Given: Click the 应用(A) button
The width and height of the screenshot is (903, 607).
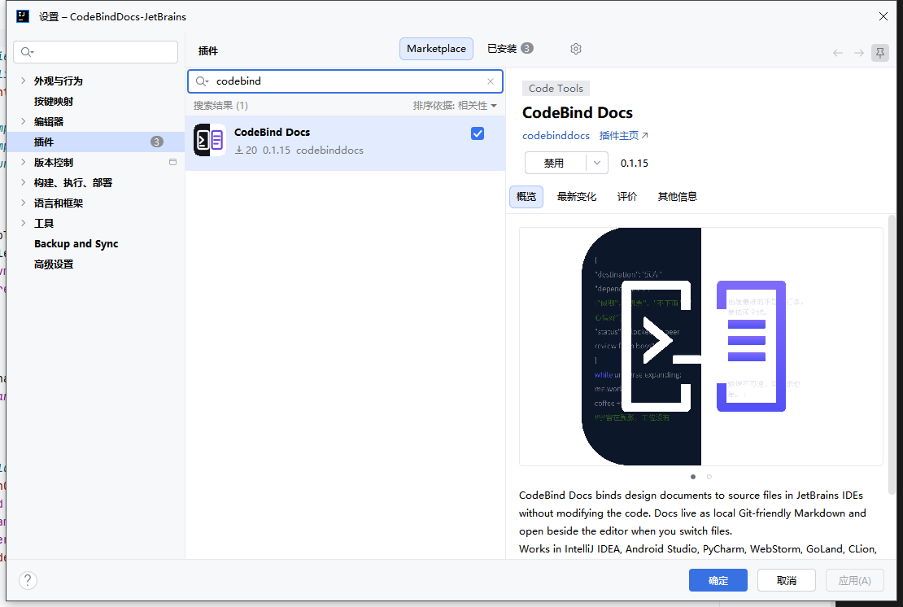Looking at the screenshot, I should point(854,580).
